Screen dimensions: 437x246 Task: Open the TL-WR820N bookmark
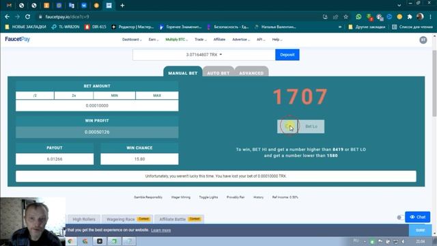click(x=66, y=27)
